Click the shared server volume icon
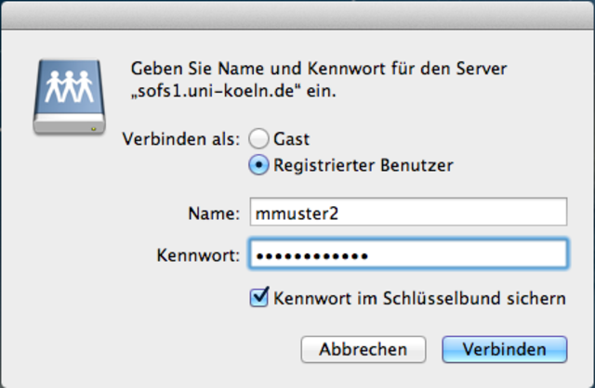This screenshot has width=595, height=388. (69, 97)
